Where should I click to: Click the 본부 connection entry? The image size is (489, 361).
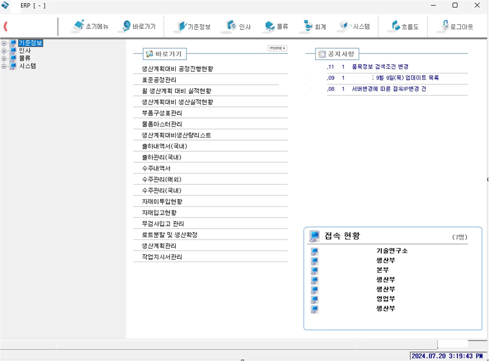point(382,270)
